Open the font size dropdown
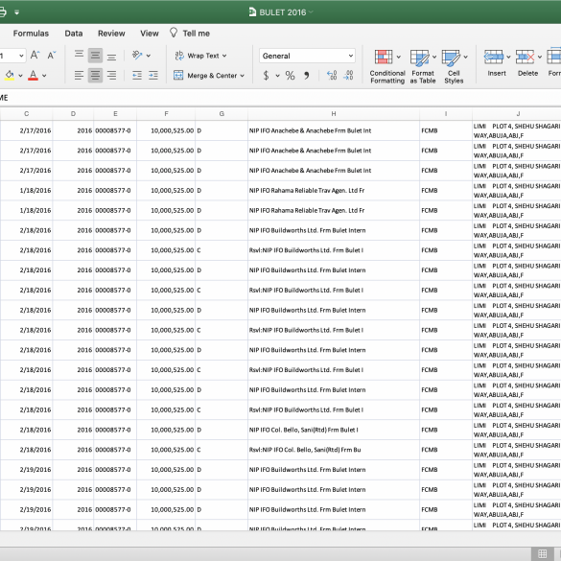 [x=21, y=56]
